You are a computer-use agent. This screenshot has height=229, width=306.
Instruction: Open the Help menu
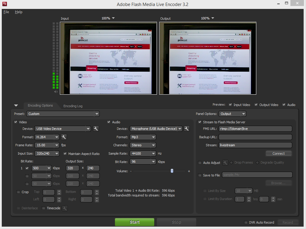pyautogui.click(x=19, y=12)
